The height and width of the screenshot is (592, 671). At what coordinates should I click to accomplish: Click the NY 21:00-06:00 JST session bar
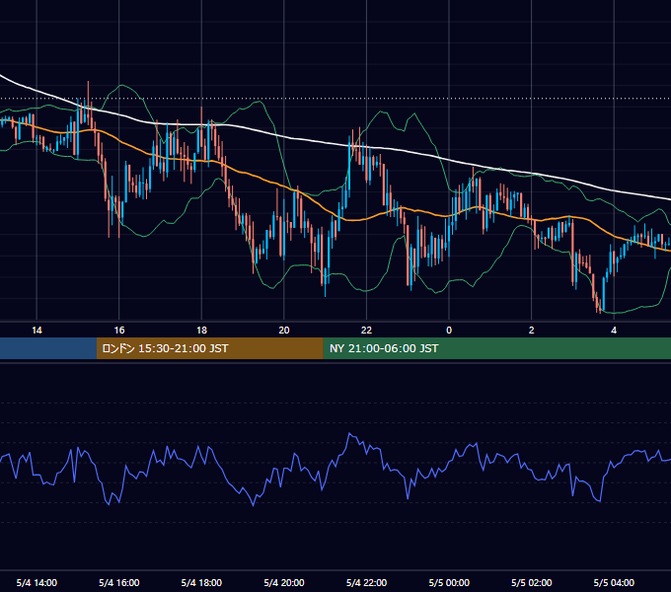click(x=496, y=348)
